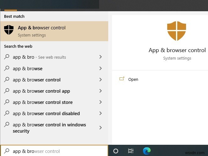Click search icon beside 'app & browse'
The image size is (208, 156).
pos(7,68)
